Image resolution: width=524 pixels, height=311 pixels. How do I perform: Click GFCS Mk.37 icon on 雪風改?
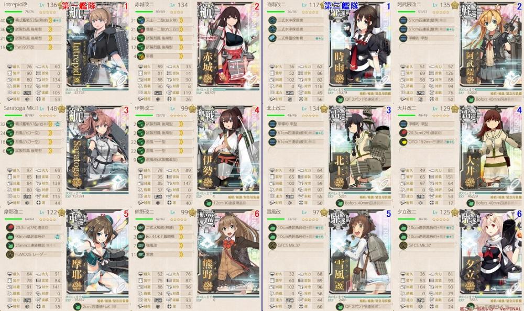(x=272, y=246)
